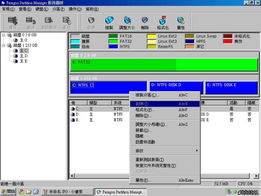Click the 隱藏 column header
The height and width of the screenshot is (196, 261).
point(252,102)
